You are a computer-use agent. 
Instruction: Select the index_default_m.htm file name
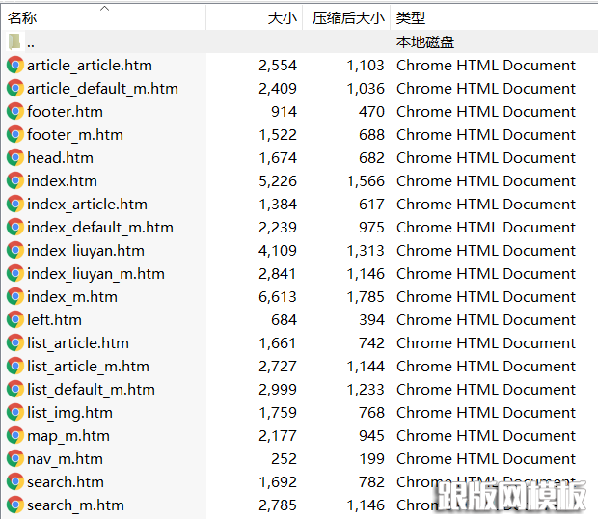click(x=100, y=228)
